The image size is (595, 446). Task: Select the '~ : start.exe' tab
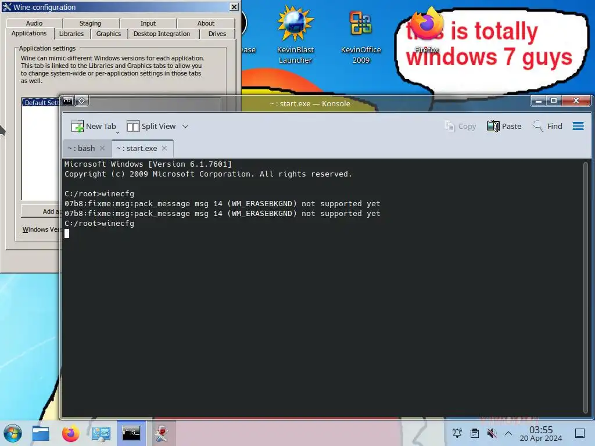pos(142,148)
